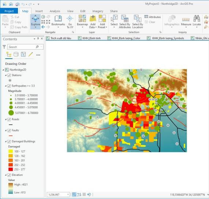
Task: Switch to the Insert ribbon tab
Action: 39,11
